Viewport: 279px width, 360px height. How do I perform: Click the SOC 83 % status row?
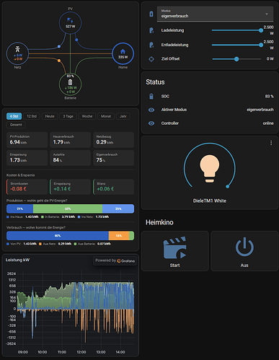pos(210,96)
